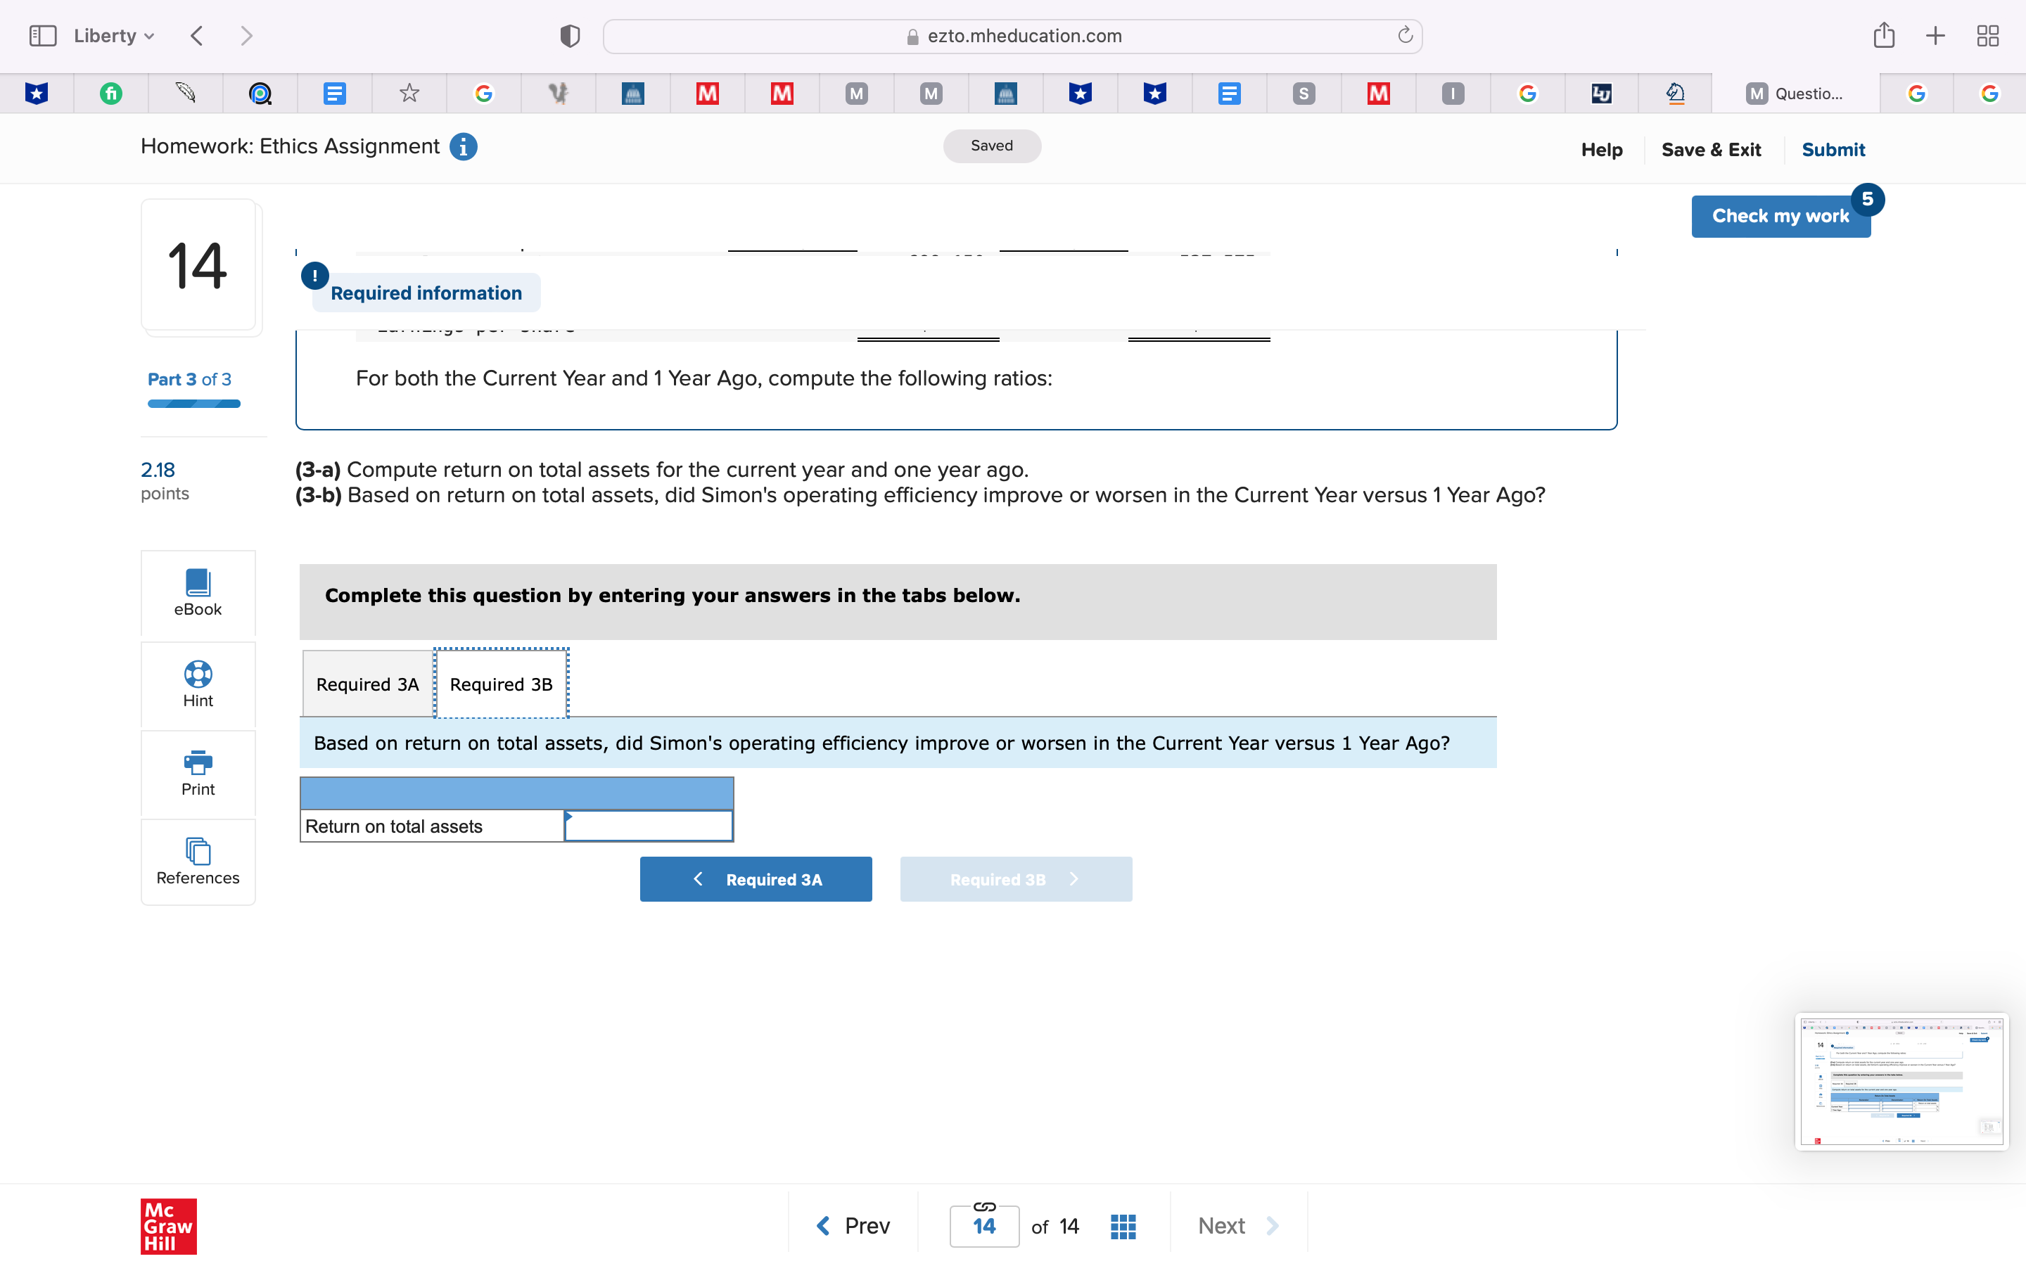
Task: Select the Required 3B tab
Action: [501, 684]
